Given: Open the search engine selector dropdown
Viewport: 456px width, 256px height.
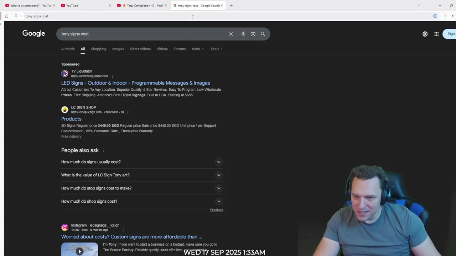Looking at the screenshot, I should [18, 16].
